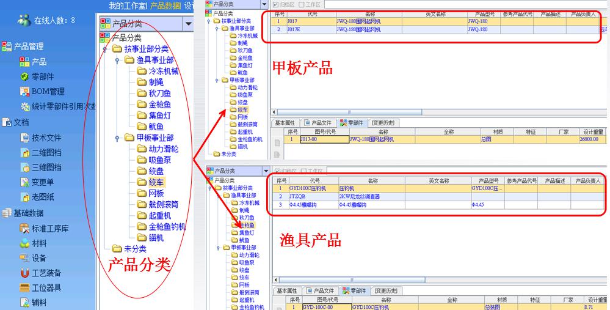Click horizontal scrollbar thumb in bottom-right panel
The height and width of the screenshot is (310, 610).
pos(352,280)
